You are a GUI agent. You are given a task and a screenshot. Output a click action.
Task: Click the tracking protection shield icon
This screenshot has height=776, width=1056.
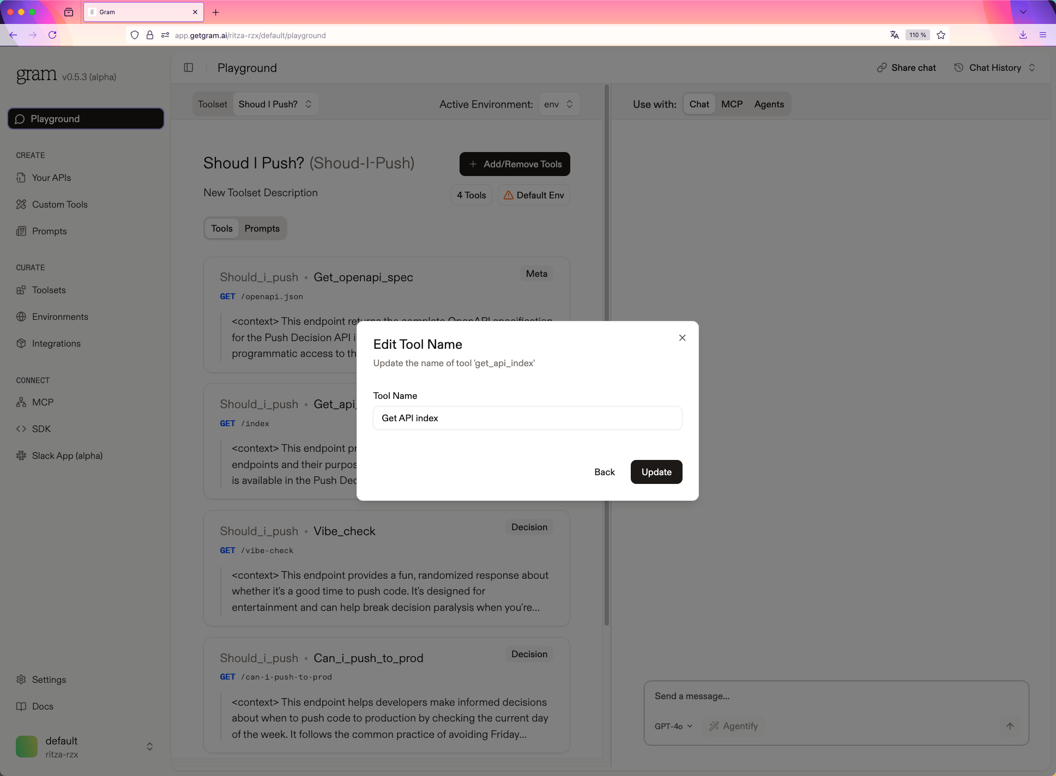tap(135, 35)
